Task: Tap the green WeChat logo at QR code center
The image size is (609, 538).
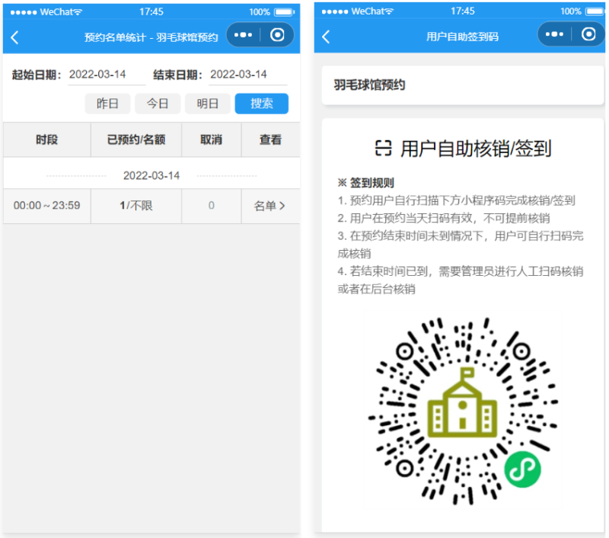Action: (x=523, y=469)
